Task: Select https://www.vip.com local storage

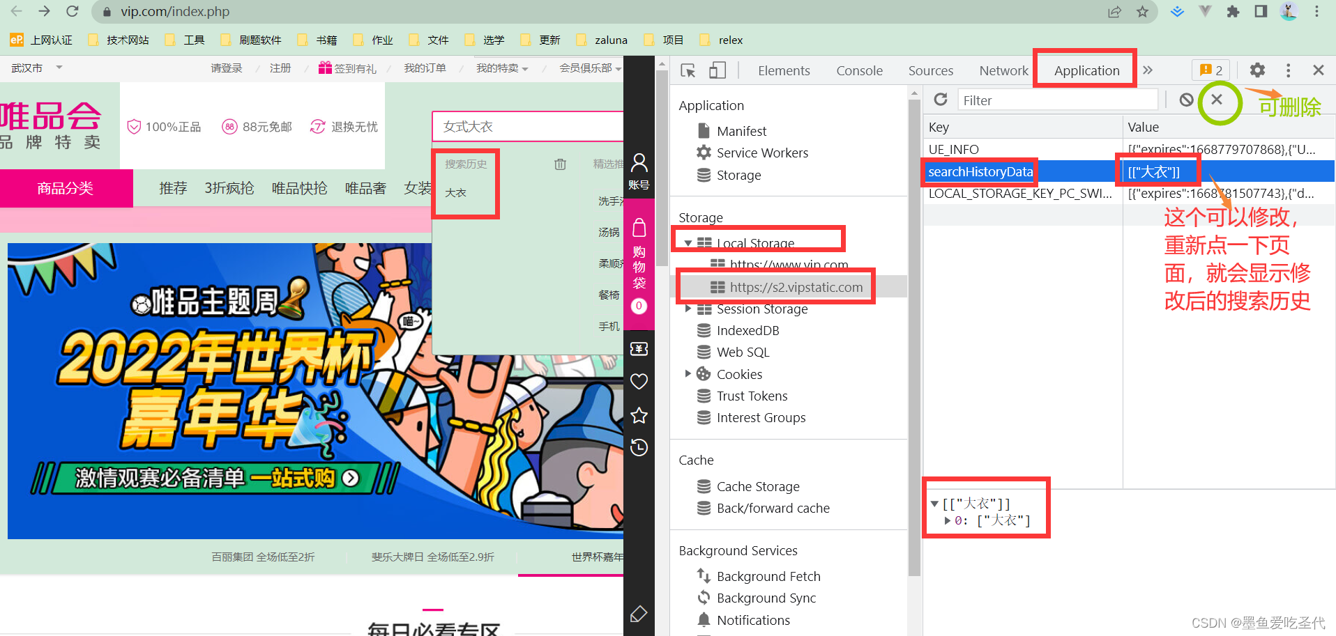Action: coord(789,265)
